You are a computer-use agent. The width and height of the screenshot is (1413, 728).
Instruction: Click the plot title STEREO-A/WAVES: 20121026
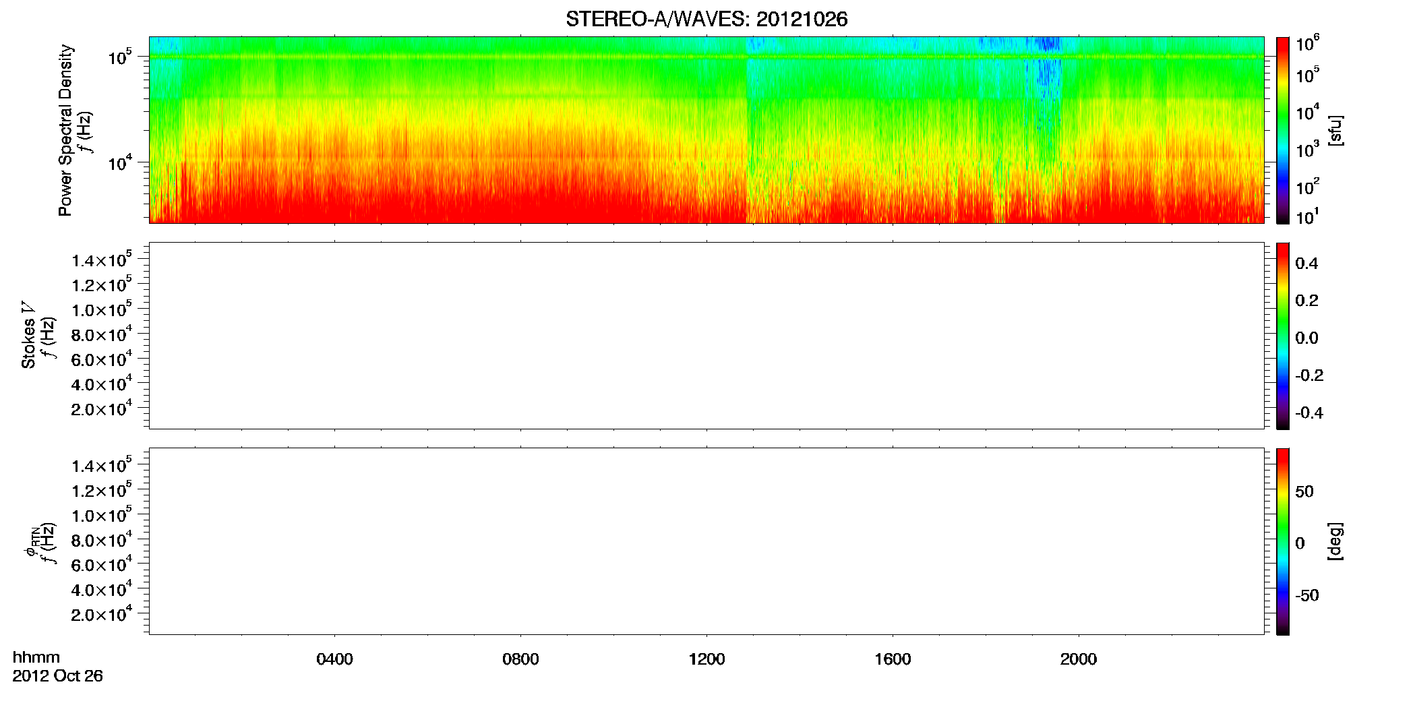pyautogui.click(x=706, y=19)
